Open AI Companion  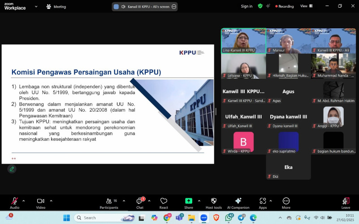[x=238, y=203]
